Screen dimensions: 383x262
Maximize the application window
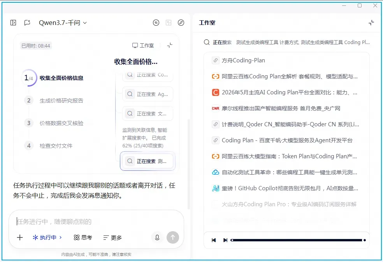point(360,5)
